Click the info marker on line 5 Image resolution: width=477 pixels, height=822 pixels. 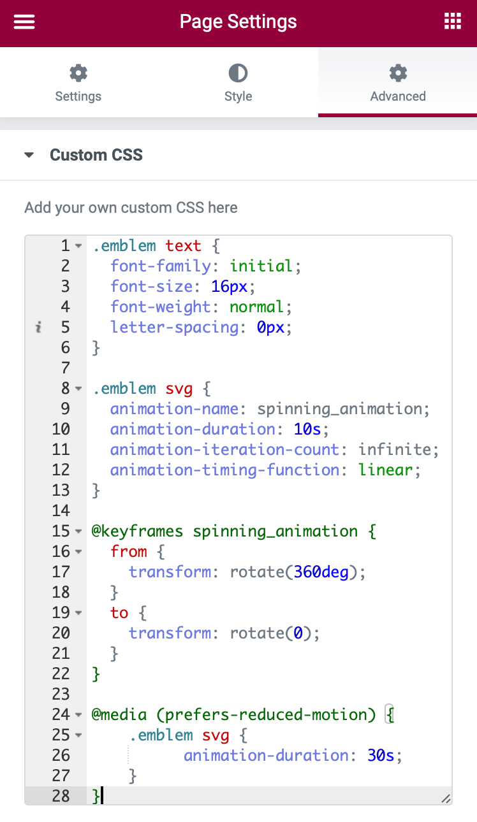point(38,328)
